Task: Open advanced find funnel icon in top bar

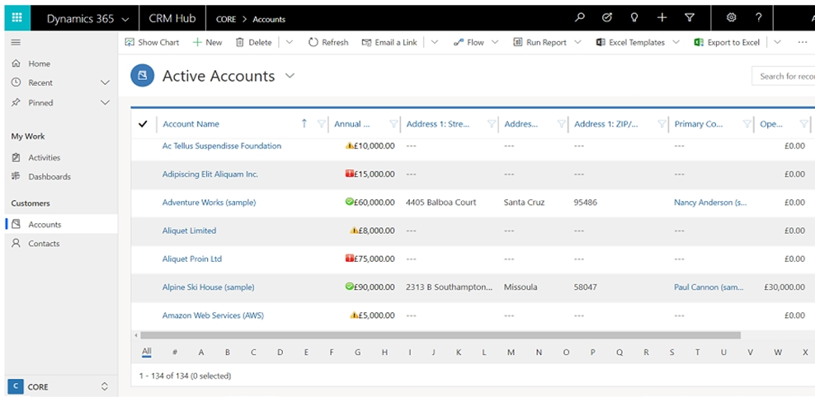Action: (690, 18)
